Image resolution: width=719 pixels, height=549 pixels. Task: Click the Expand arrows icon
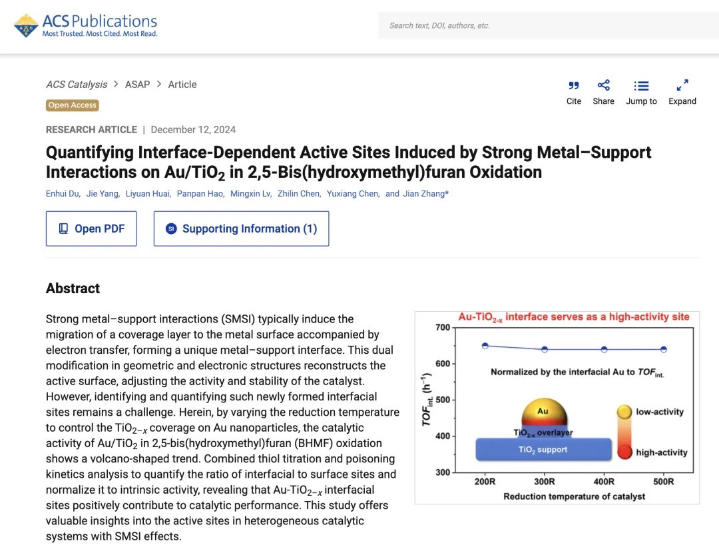(682, 85)
